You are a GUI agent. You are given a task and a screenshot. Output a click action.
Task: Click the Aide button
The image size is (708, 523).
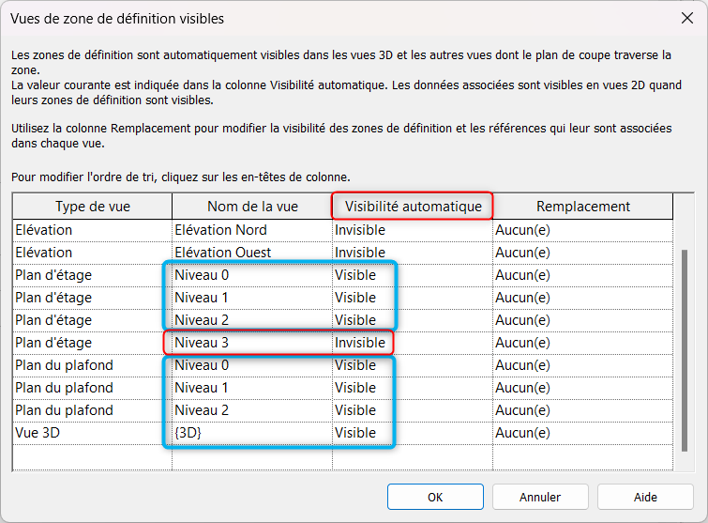point(645,497)
